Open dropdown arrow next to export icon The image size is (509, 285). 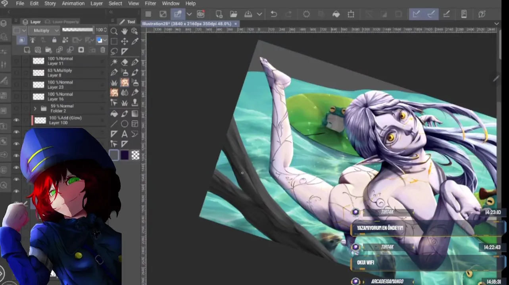[259, 14]
